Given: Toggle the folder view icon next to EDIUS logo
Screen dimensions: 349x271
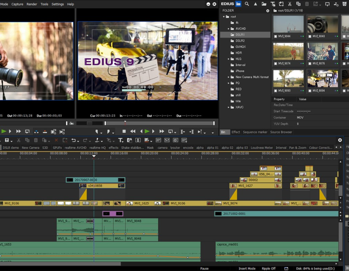Looking at the screenshot, I should (x=238, y=4).
